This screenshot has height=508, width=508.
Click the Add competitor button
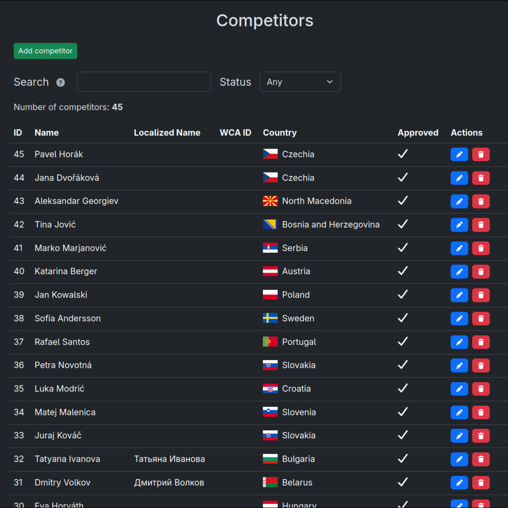point(45,51)
